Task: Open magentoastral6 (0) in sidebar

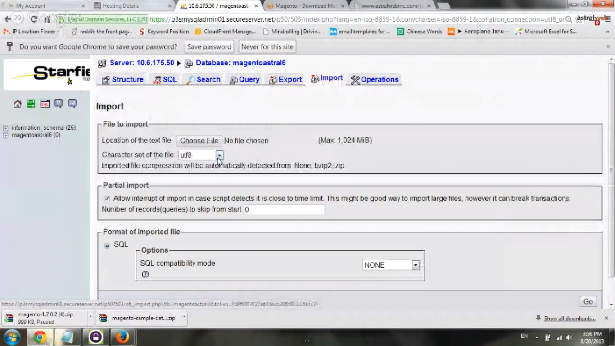Action: (36, 135)
